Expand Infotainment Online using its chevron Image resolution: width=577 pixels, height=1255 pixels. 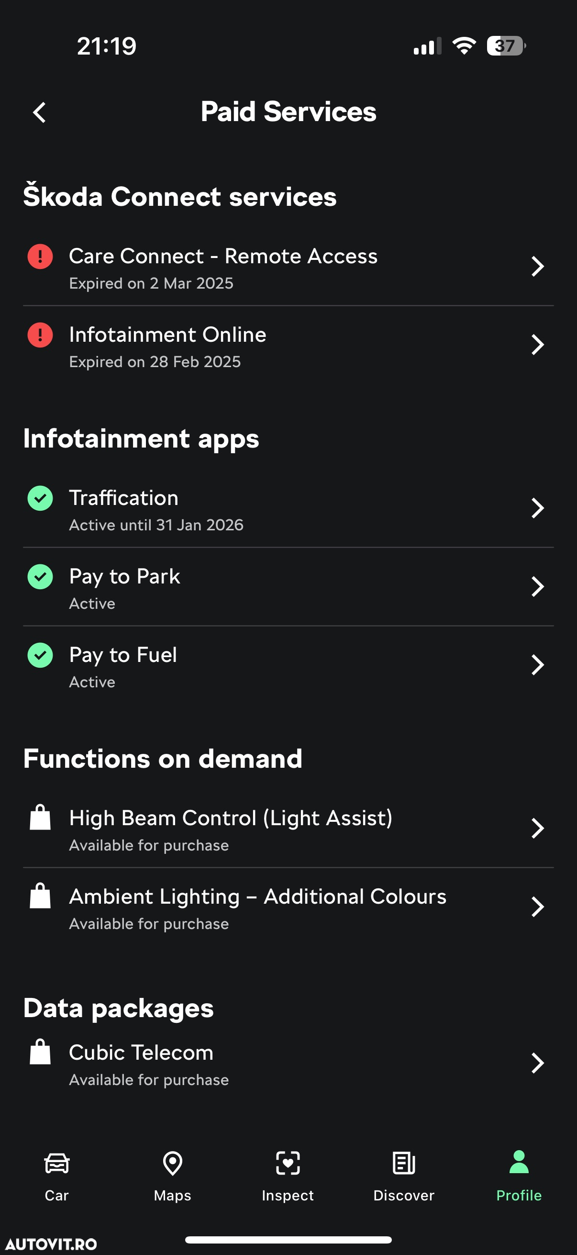click(538, 345)
